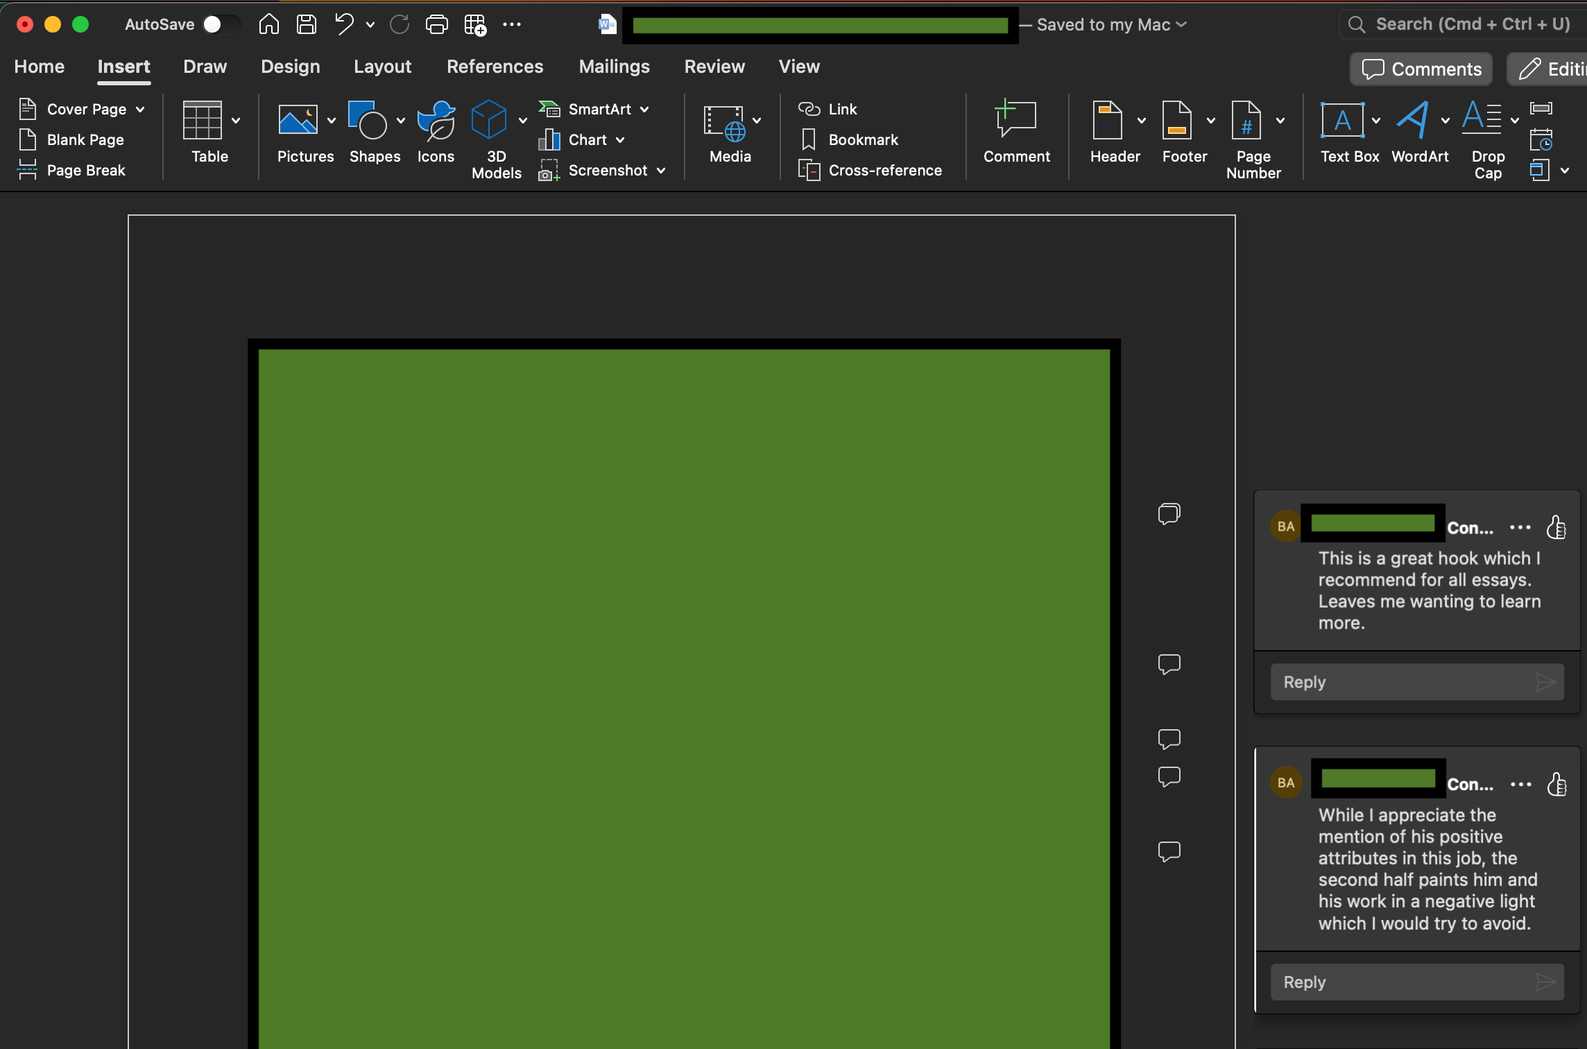1587x1049 pixels.
Task: Toggle the AutoSave switch
Action: (x=221, y=24)
